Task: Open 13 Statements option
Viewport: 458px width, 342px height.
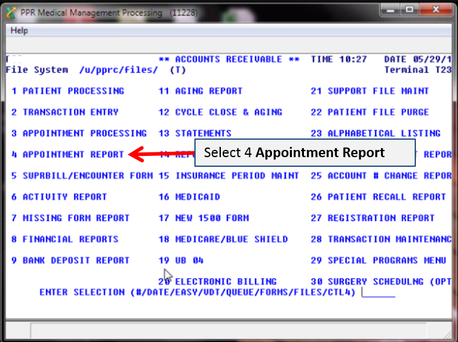Action: pyautogui.click(x=195, y=133)
